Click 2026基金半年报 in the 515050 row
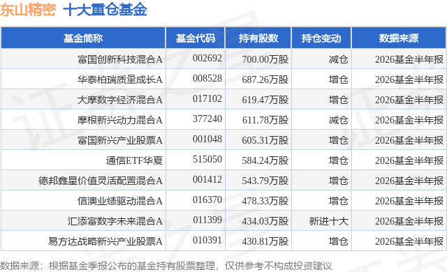 (x=409, y=160)
